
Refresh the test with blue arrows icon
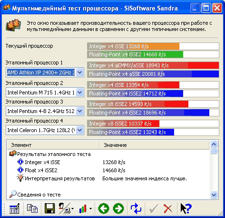[x=136, y=208]
